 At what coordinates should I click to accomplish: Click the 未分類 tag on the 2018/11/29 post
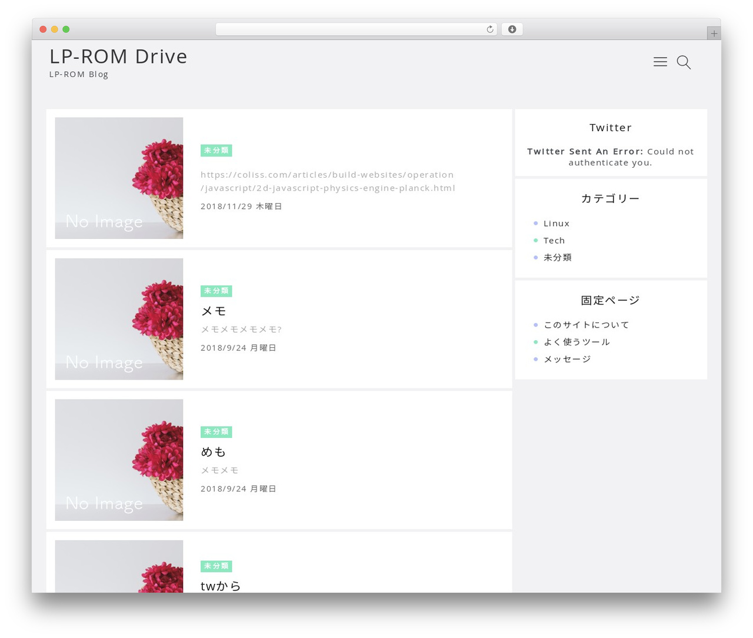coord(216,151)
